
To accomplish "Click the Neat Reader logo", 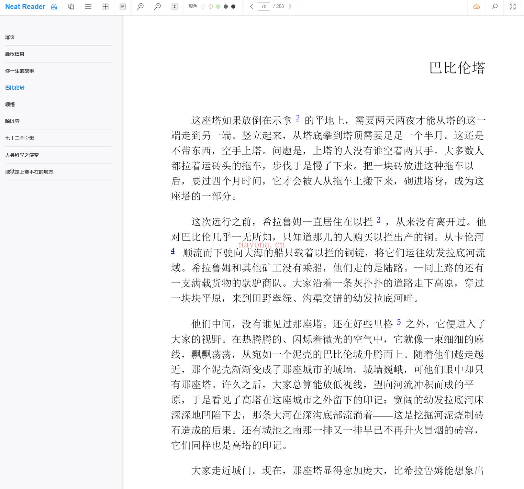I will coord(25,7).
